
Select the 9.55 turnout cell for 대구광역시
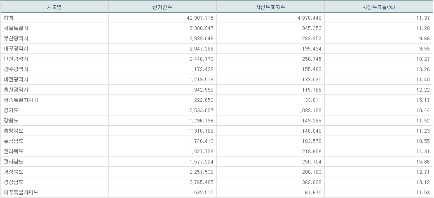click(x=425, y=49)
